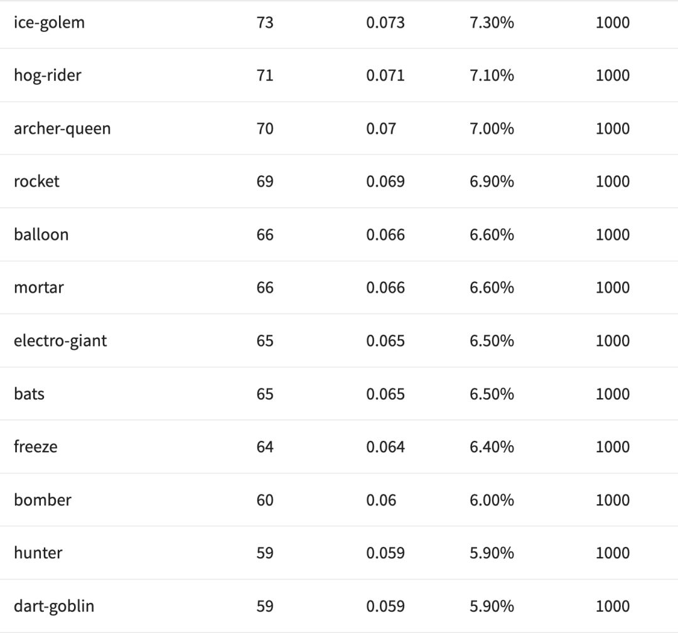
Task: Select the 6.90% cell in rocket row
Action: pos(492,181)
